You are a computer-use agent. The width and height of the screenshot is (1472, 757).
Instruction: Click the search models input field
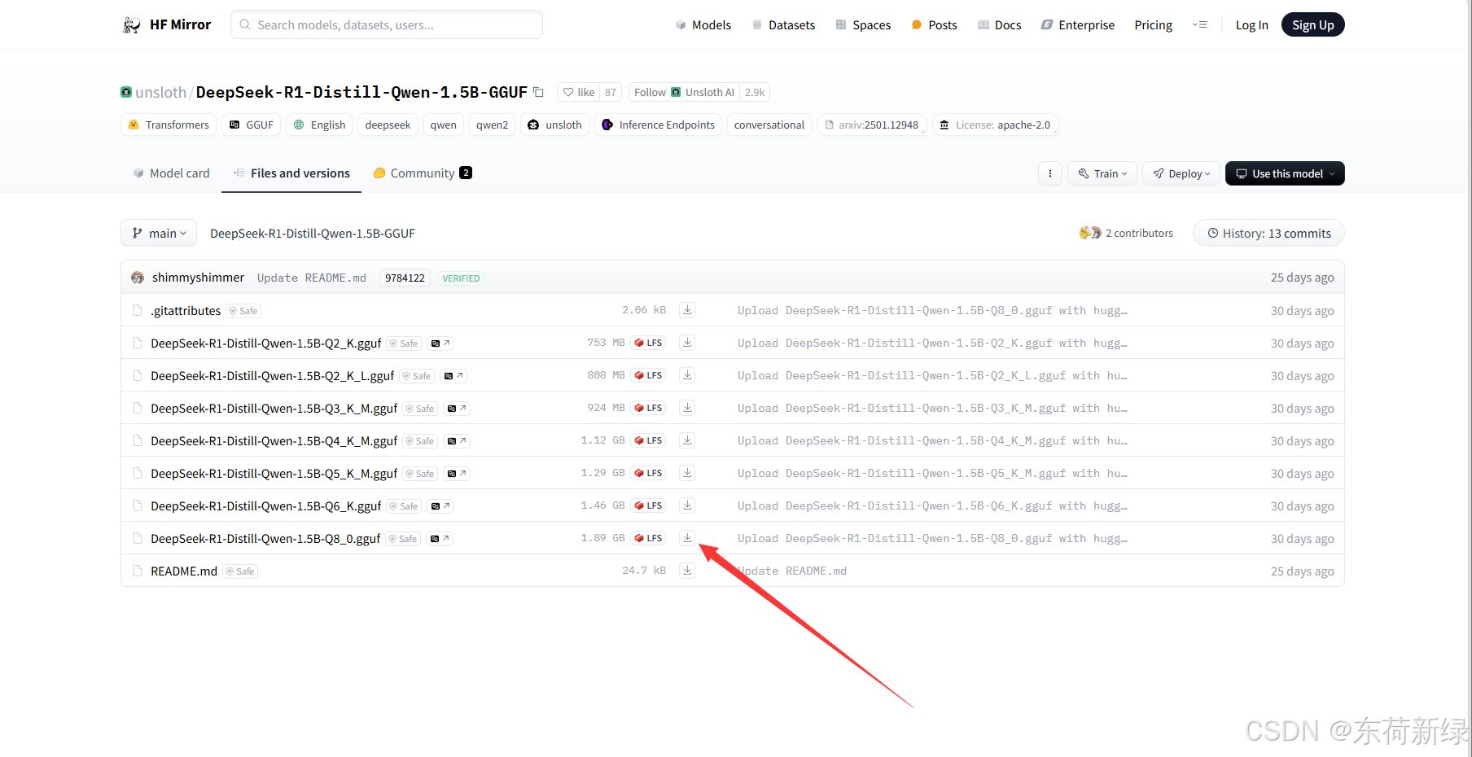(387, 25)
